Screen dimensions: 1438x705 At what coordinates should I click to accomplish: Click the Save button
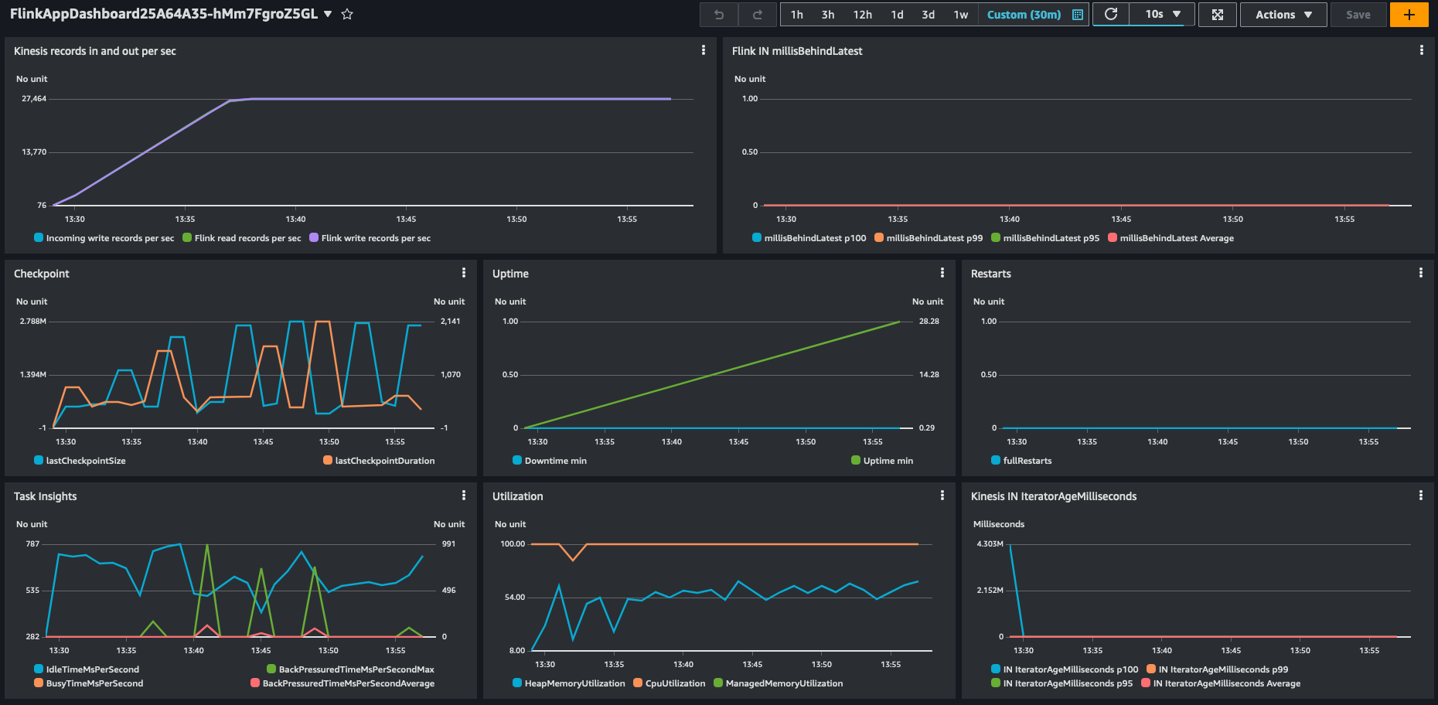pos(1358,14)
